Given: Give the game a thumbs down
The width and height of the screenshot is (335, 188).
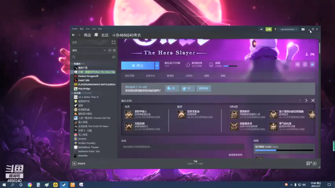Looking at the screenshot, I should click(188, 88).
